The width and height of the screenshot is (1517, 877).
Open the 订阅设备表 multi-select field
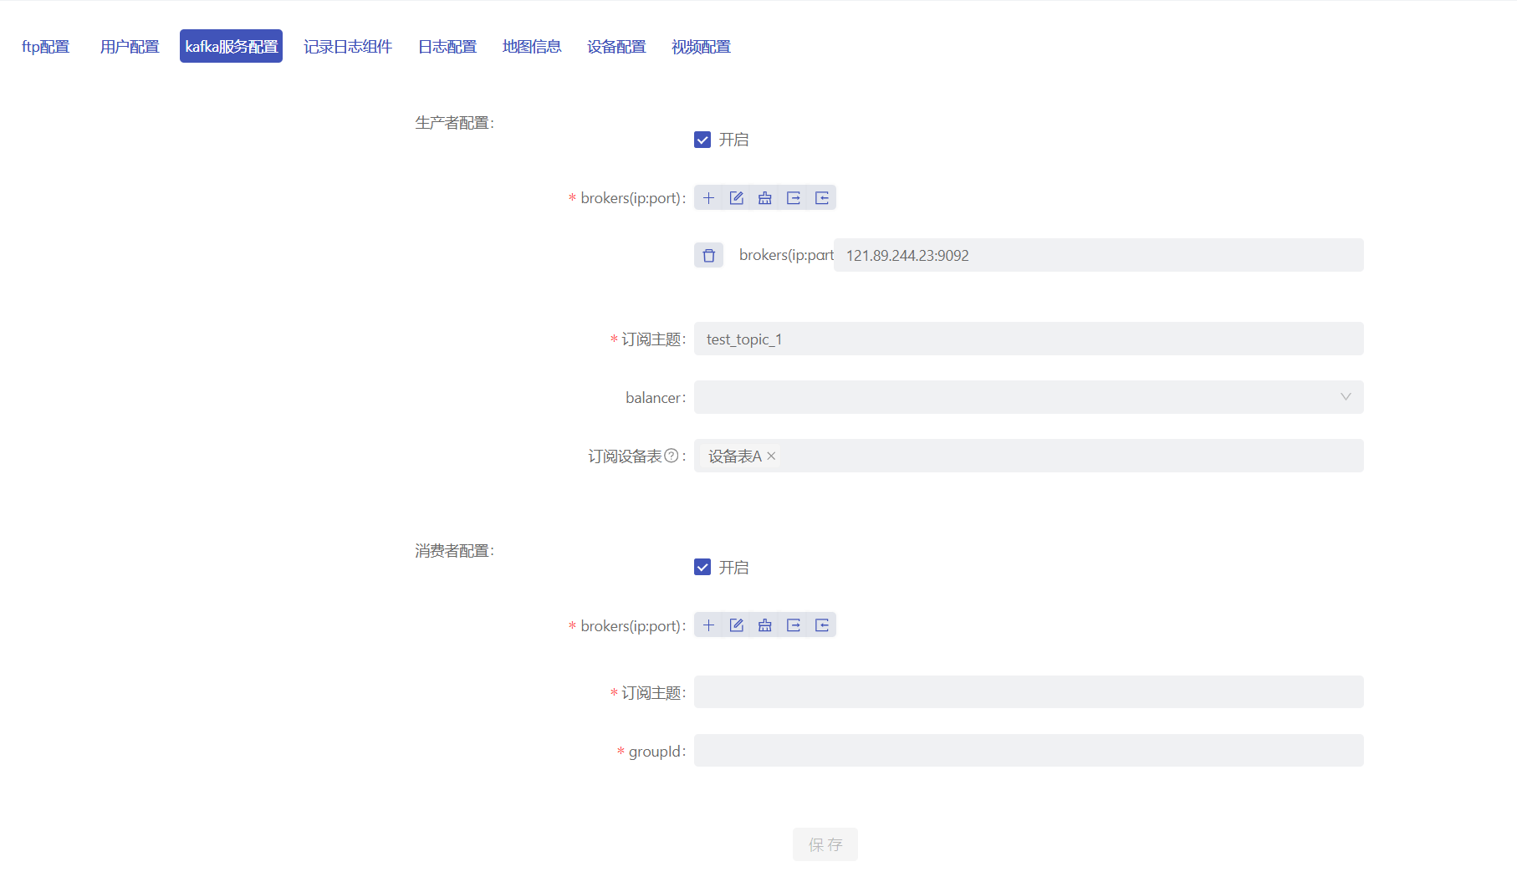pos(1029,456)
